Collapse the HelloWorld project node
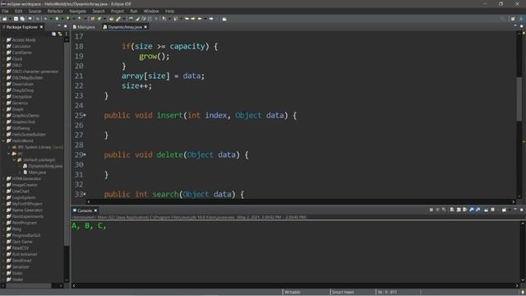Screen dimensions: 526x296 (3, 141)
